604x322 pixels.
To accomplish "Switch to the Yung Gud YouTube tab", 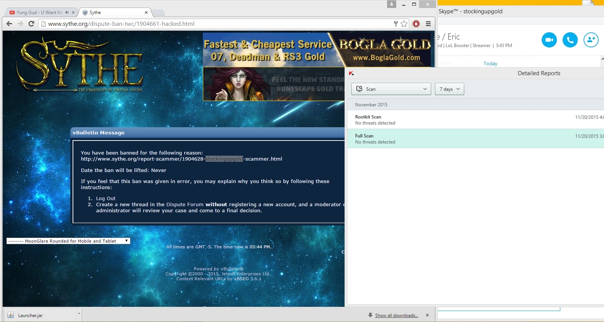I will click(x=39, y=13).
